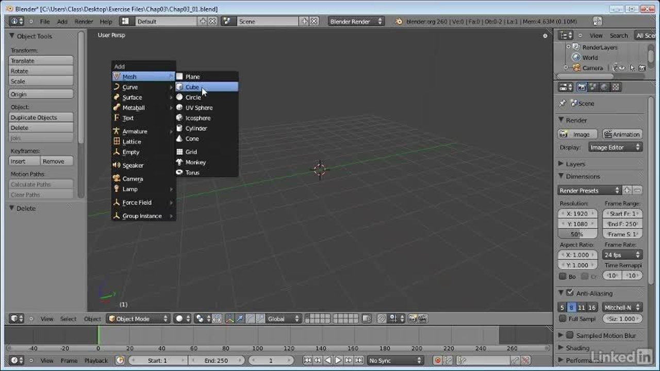Click the Translate button in Object Tools
The width and height of the screenshot is (660, 371).
(x=41, y=60)
